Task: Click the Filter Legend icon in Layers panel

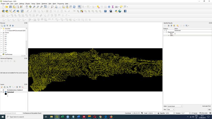Action: (x=10, y=87)
